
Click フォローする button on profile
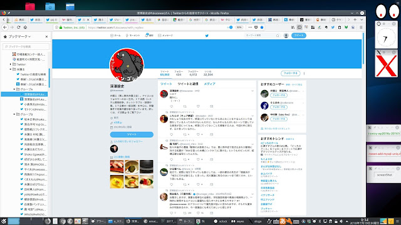(x=291, y=73)
